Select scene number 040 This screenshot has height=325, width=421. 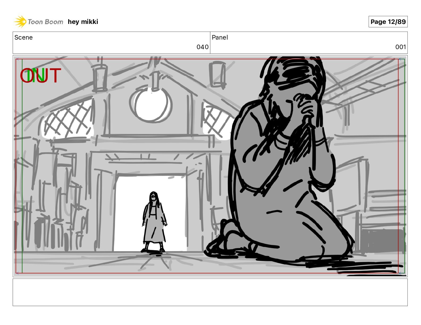[203, 47]
